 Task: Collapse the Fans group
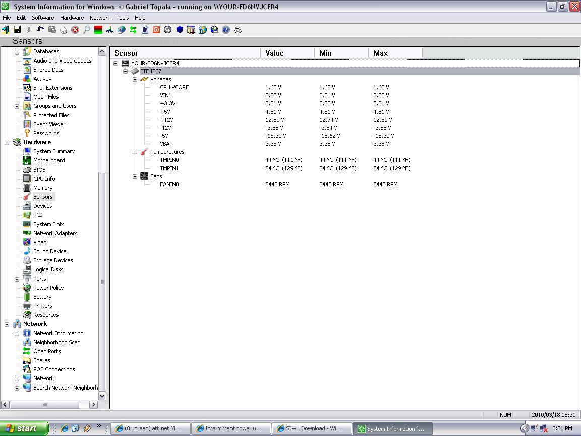click(135, 176)
